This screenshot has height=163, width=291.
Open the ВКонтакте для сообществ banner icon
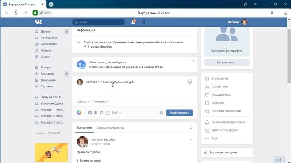[x=81, y=65]
